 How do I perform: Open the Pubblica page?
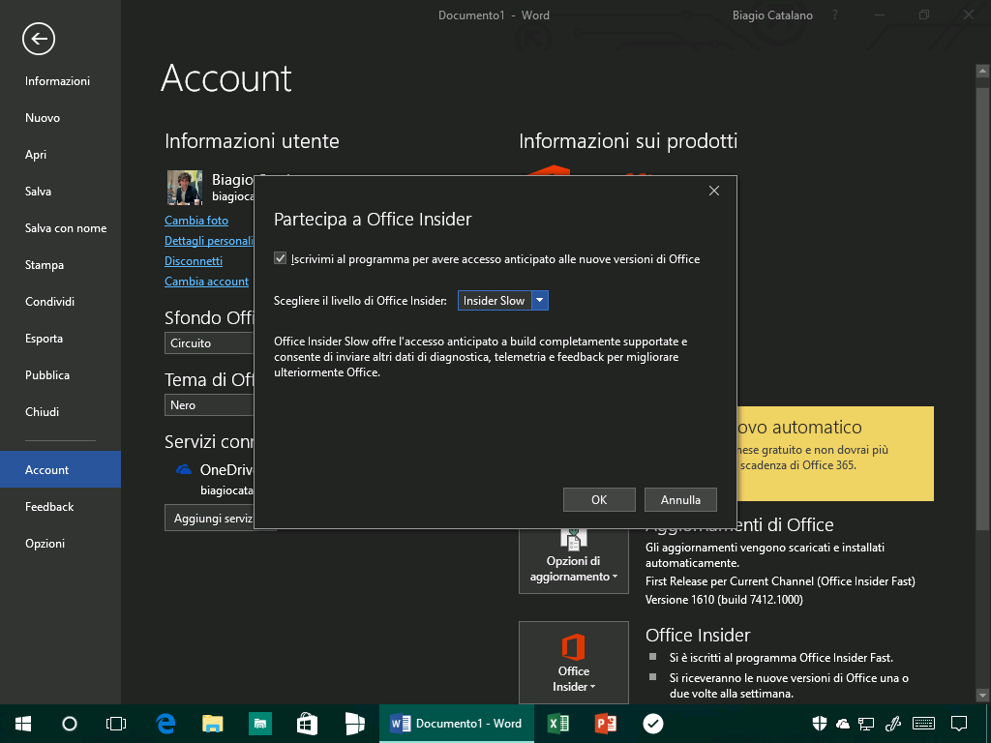click(47, 374)
